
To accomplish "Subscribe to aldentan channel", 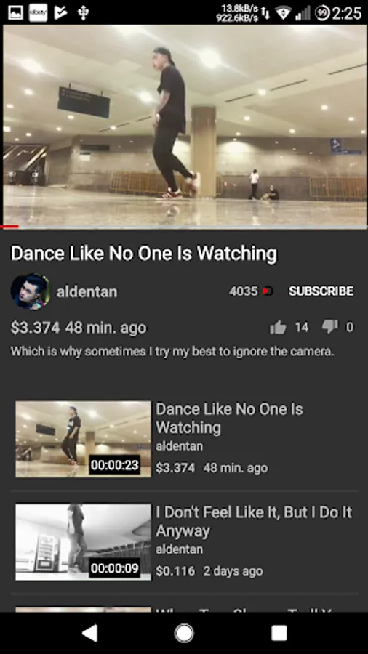I will point(321,291).
